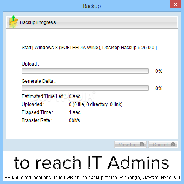Click the Upload progress bar
Image resolution: width=184 pixels, height=184 pixels.
(x=85, y=71)
